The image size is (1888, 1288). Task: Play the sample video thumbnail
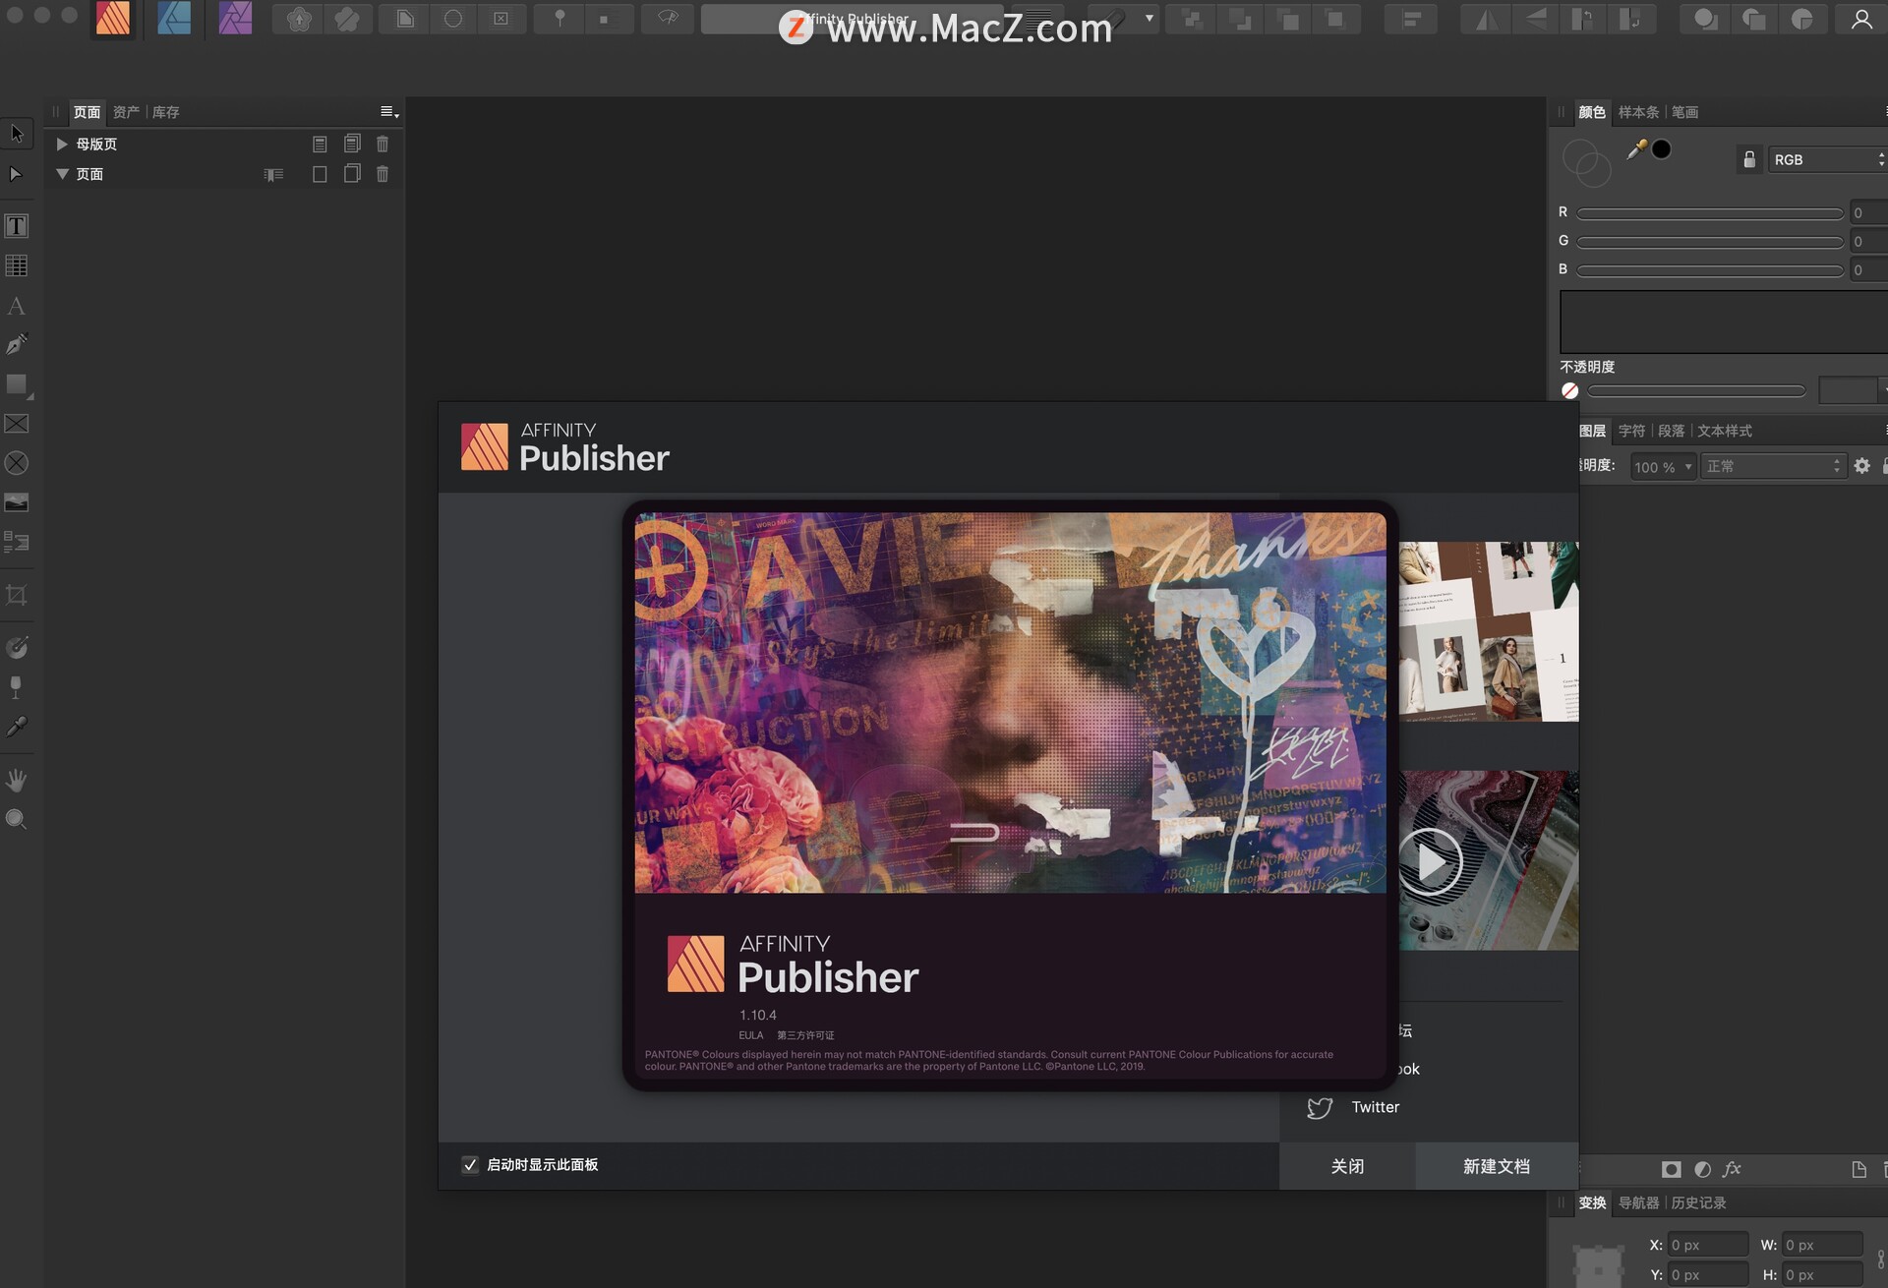click(x=1431, y=861)
